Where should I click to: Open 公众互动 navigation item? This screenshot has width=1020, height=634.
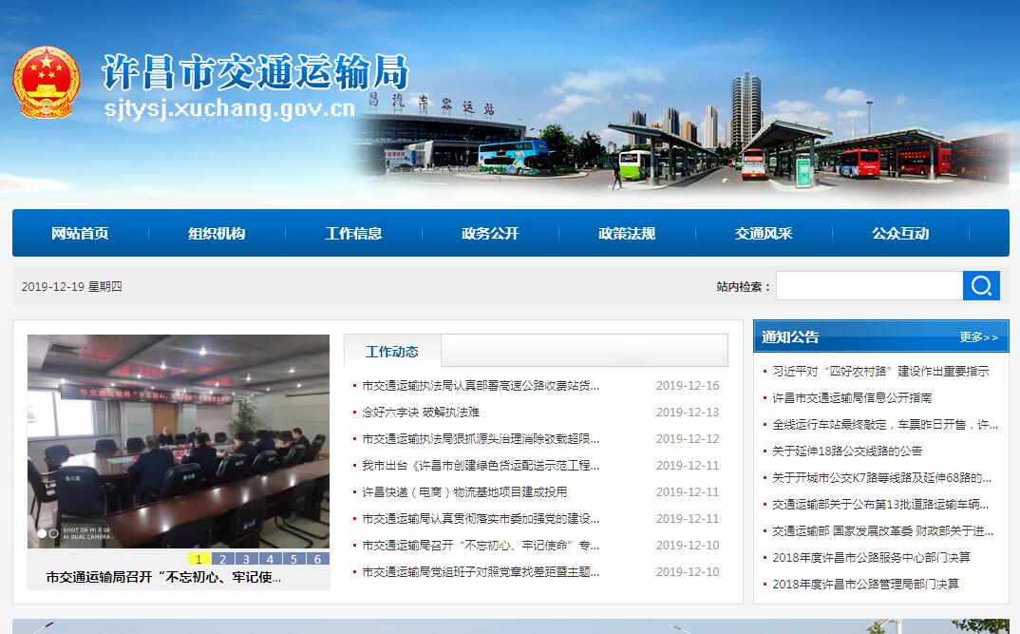[x=900, y=234]
